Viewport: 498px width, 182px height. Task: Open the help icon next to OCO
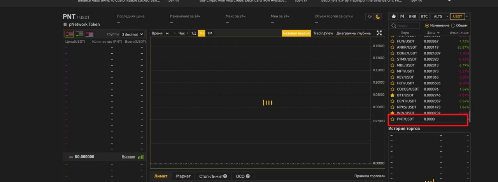247,177
